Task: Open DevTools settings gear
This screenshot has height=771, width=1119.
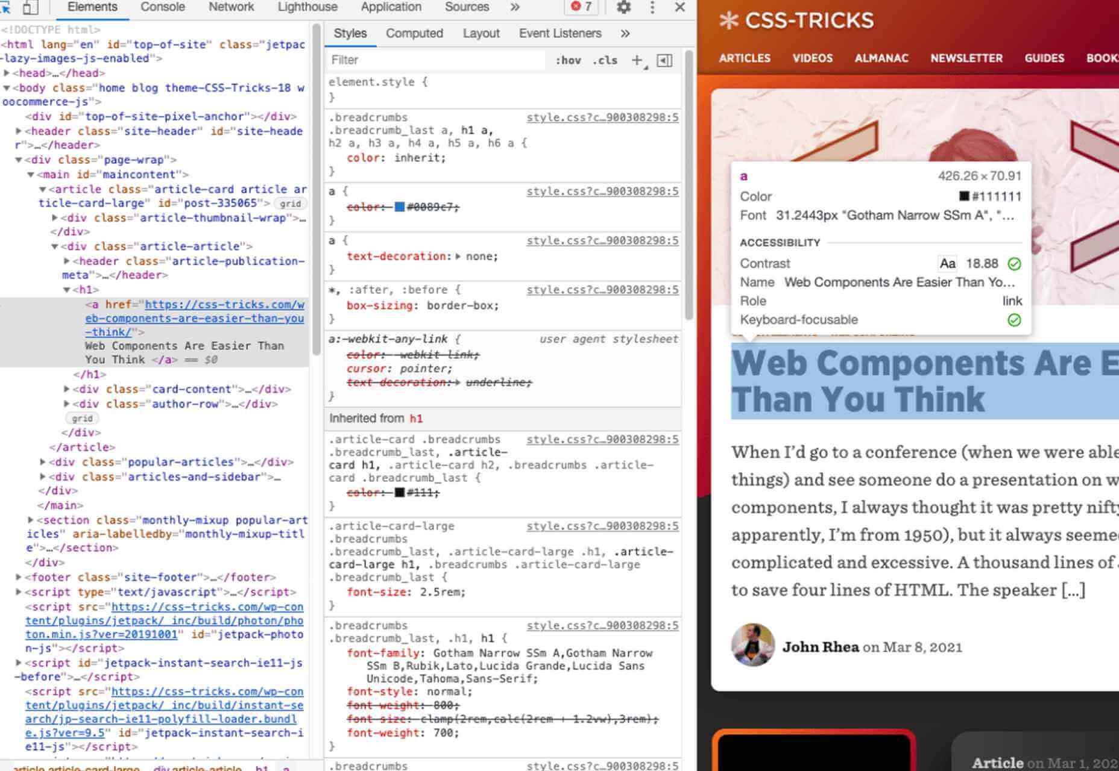Action: click(x=623, y=7)
